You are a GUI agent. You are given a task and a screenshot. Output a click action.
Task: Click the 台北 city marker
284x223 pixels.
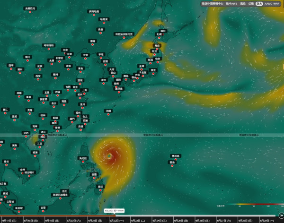click(85, 117)
